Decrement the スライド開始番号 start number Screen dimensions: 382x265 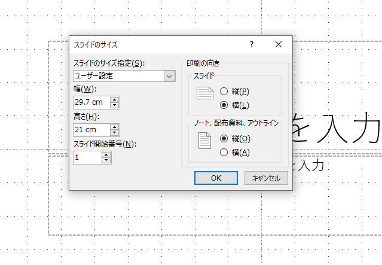tap(106, 160)
